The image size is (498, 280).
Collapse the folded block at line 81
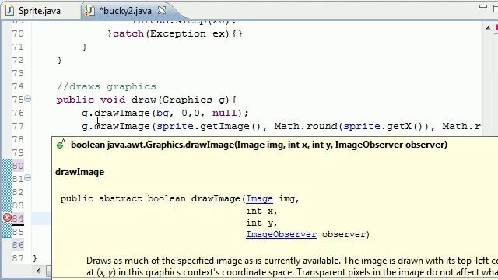[x=28, y=178]
